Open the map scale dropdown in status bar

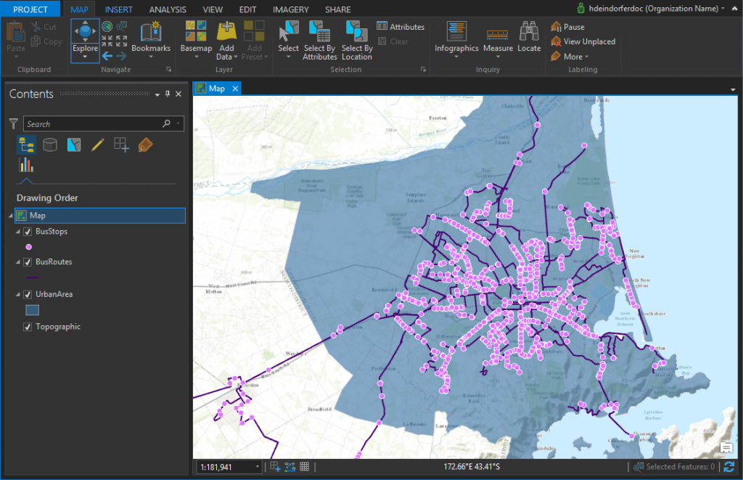click(x=256, y=466)
